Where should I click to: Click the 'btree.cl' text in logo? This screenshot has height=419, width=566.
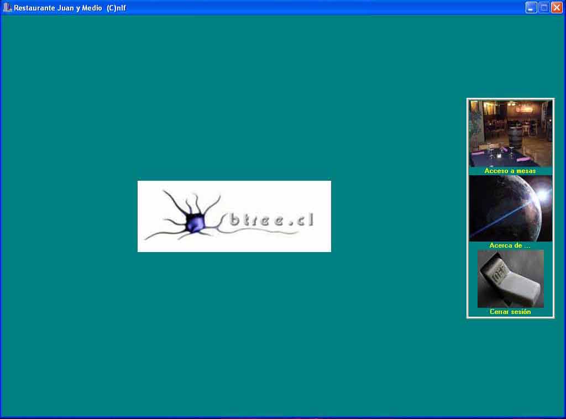[271, 220]
